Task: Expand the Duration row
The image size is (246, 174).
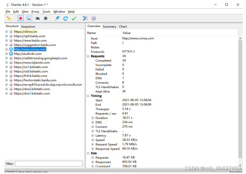Action: tap(92, 118)
